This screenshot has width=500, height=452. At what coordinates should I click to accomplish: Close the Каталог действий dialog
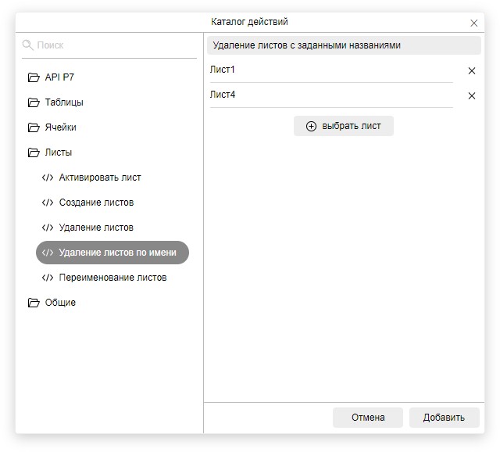coord(473,23)
